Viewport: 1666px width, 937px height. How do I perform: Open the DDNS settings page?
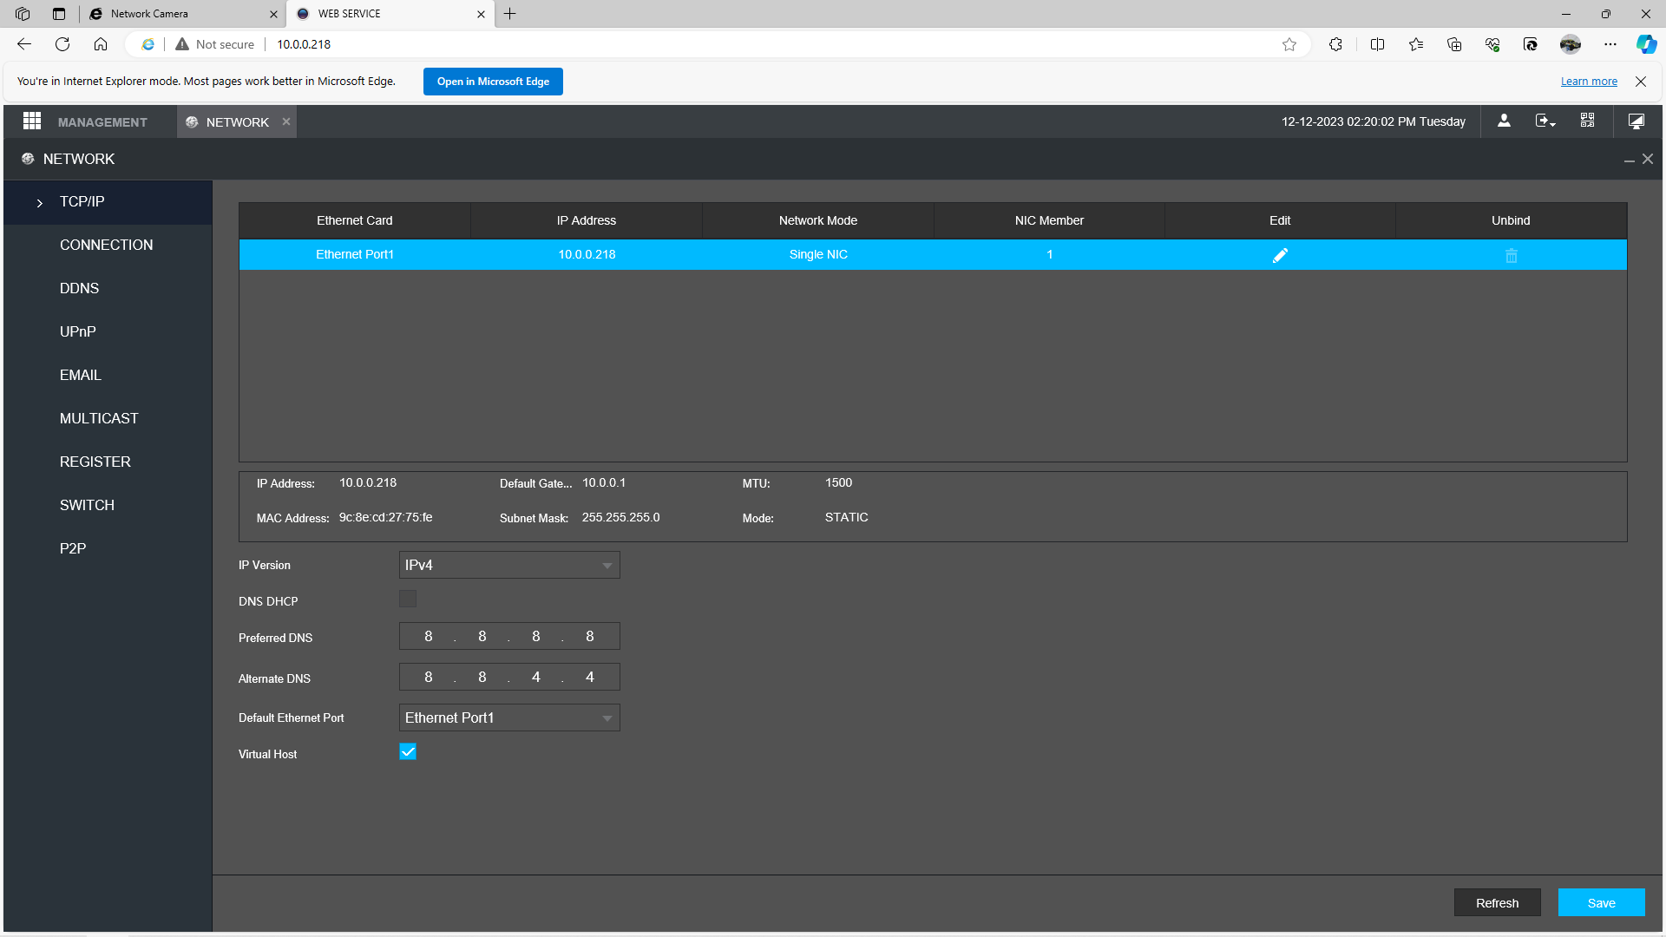[x=80, y=289]
